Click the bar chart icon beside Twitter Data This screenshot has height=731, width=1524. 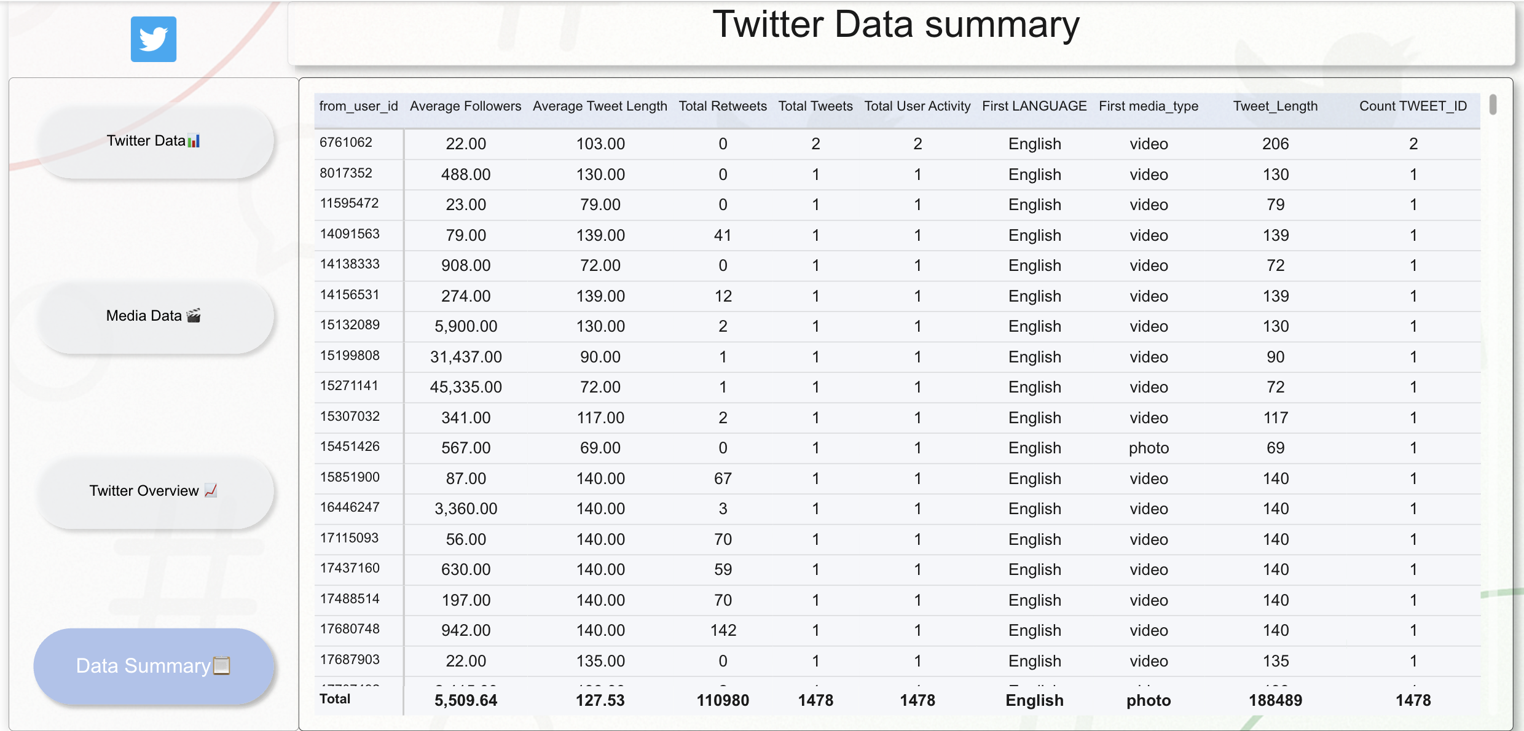(x=194, y=141)
